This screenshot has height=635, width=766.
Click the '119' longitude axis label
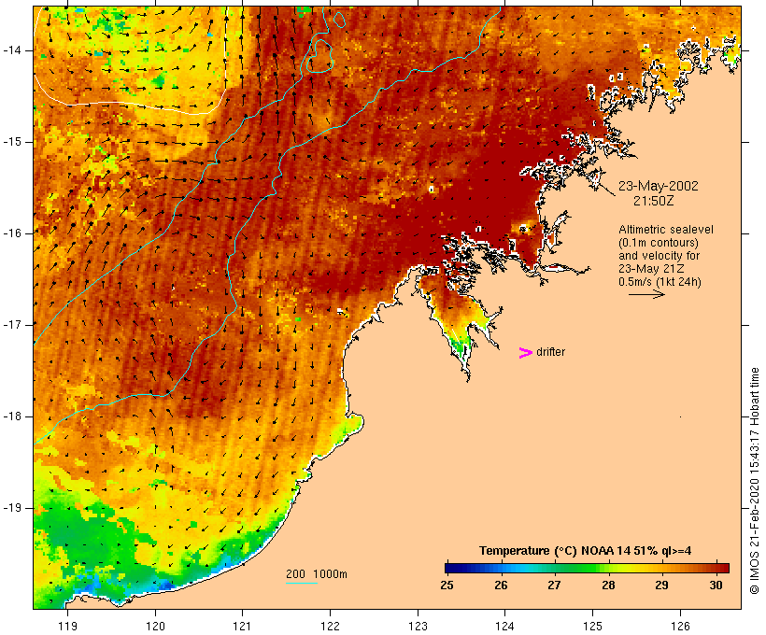pyautogui.click(x=67, y=626)
